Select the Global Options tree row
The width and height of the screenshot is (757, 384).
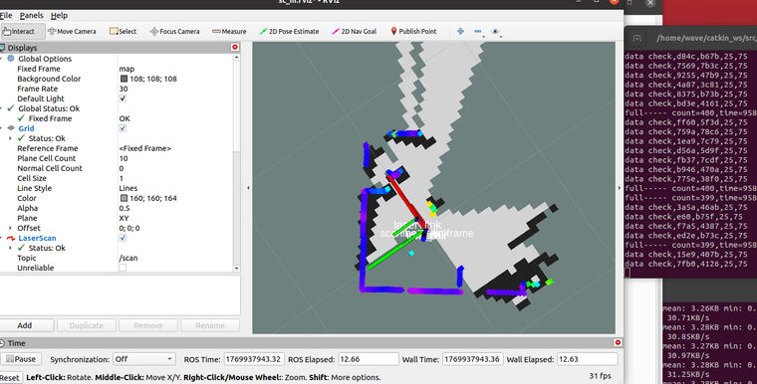(x=117, y=59)
